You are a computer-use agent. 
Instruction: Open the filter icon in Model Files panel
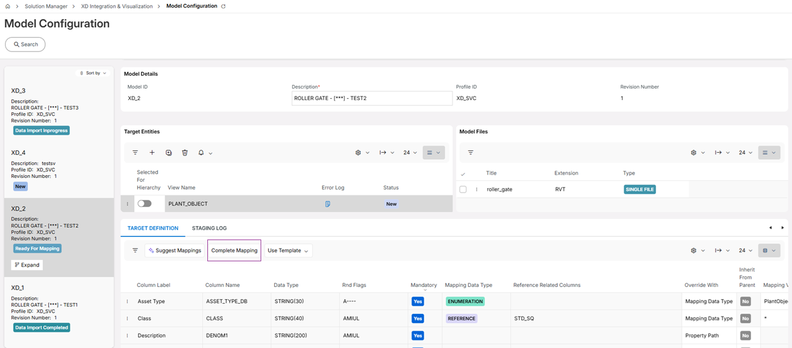click(470, 153)
